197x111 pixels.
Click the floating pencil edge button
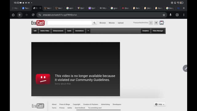coord(185,68)
